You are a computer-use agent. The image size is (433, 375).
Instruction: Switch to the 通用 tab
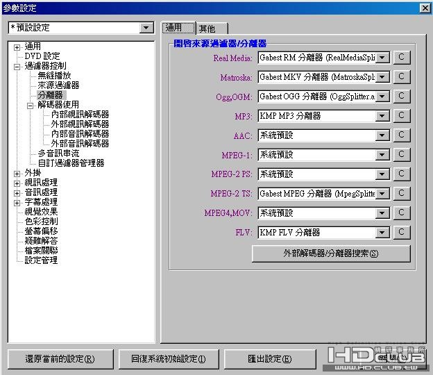coord(178,28)
